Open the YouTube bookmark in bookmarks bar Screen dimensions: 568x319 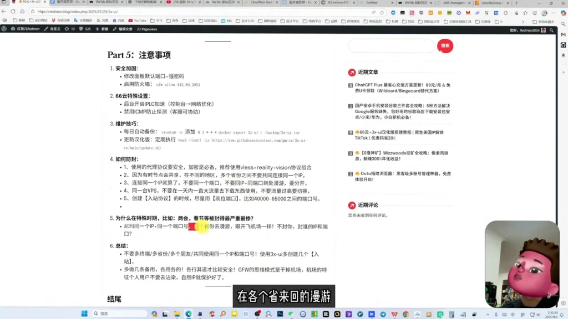[138, 20]
